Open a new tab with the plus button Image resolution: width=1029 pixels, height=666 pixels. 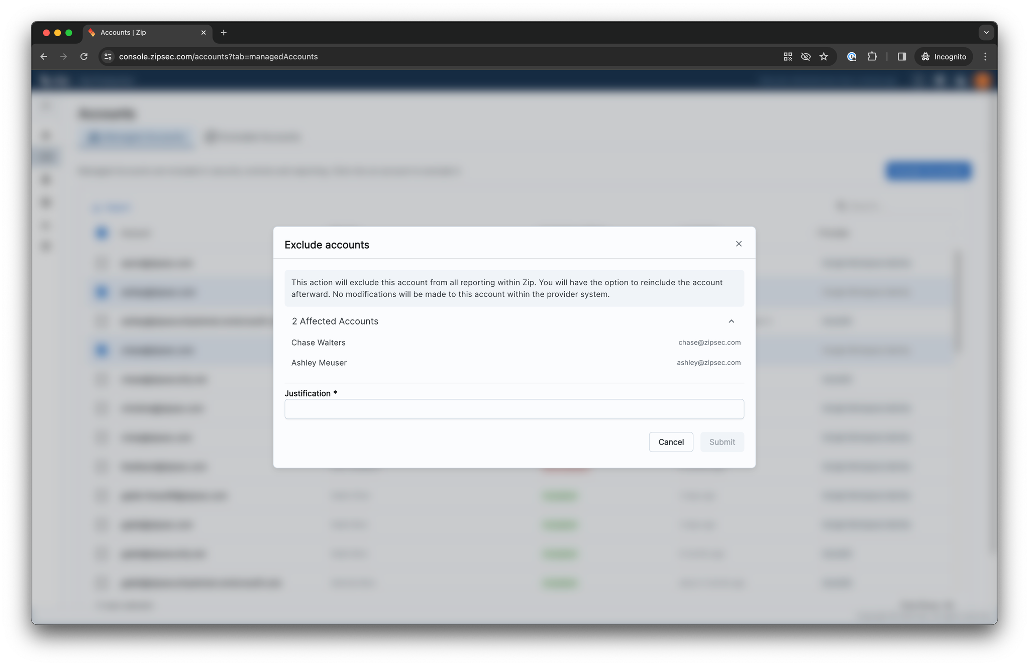(224, 33)
